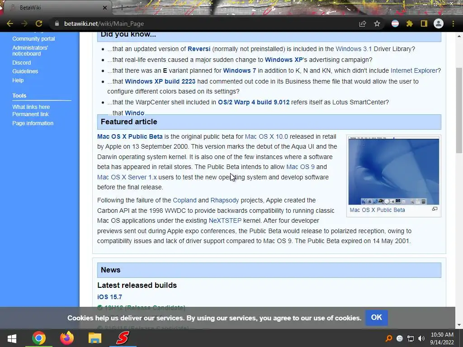This screenshot has height=347, width=463.
Task: Open the Extensions puzzle piece menu
Action: click(x=410, y=23)
